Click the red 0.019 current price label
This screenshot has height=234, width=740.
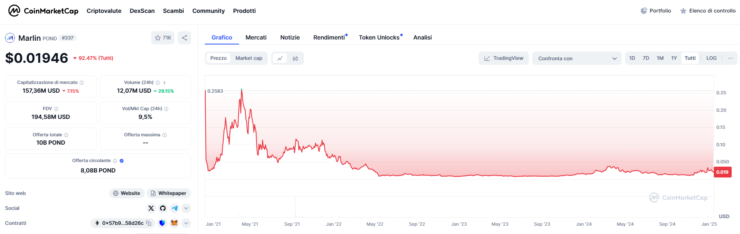[x=723, y=172]
